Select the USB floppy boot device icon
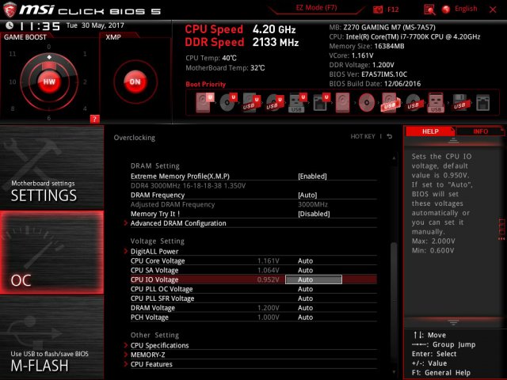This screenshot has width=507, height=380. (459, 102)
